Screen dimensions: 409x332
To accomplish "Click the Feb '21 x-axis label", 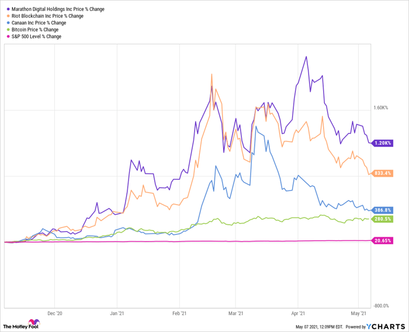I will pyautogui.click(x=180, y=313).
